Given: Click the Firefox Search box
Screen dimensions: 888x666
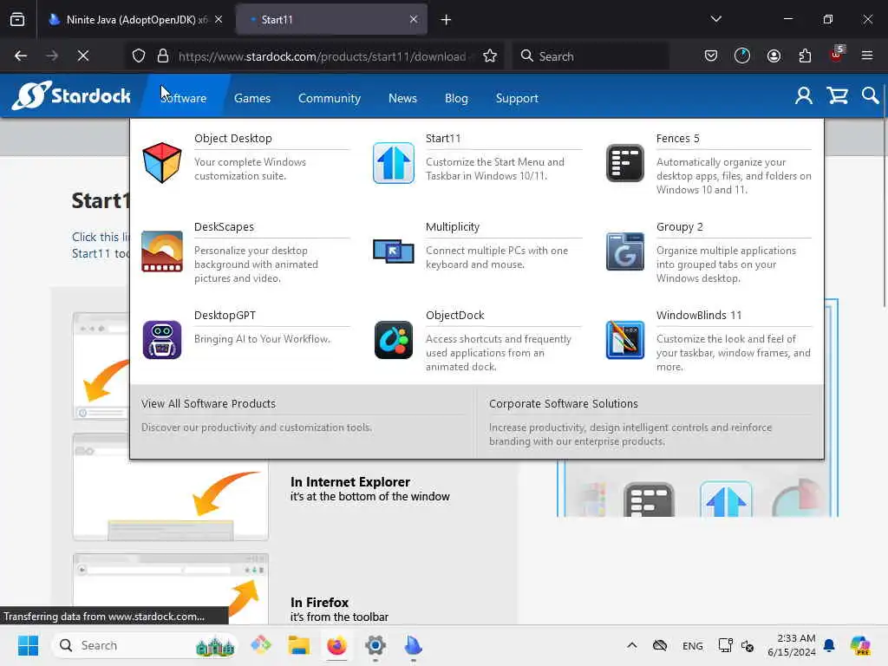Looking at the screenshot, I should 590,56.
